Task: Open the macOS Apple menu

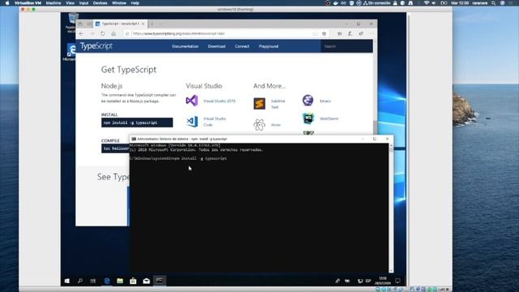Action: pyautogui.click(x=7, y=3)
